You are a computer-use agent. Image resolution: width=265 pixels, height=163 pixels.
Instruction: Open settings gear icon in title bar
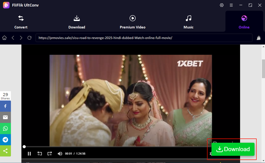pyautogui.click(x=222, y=5)
